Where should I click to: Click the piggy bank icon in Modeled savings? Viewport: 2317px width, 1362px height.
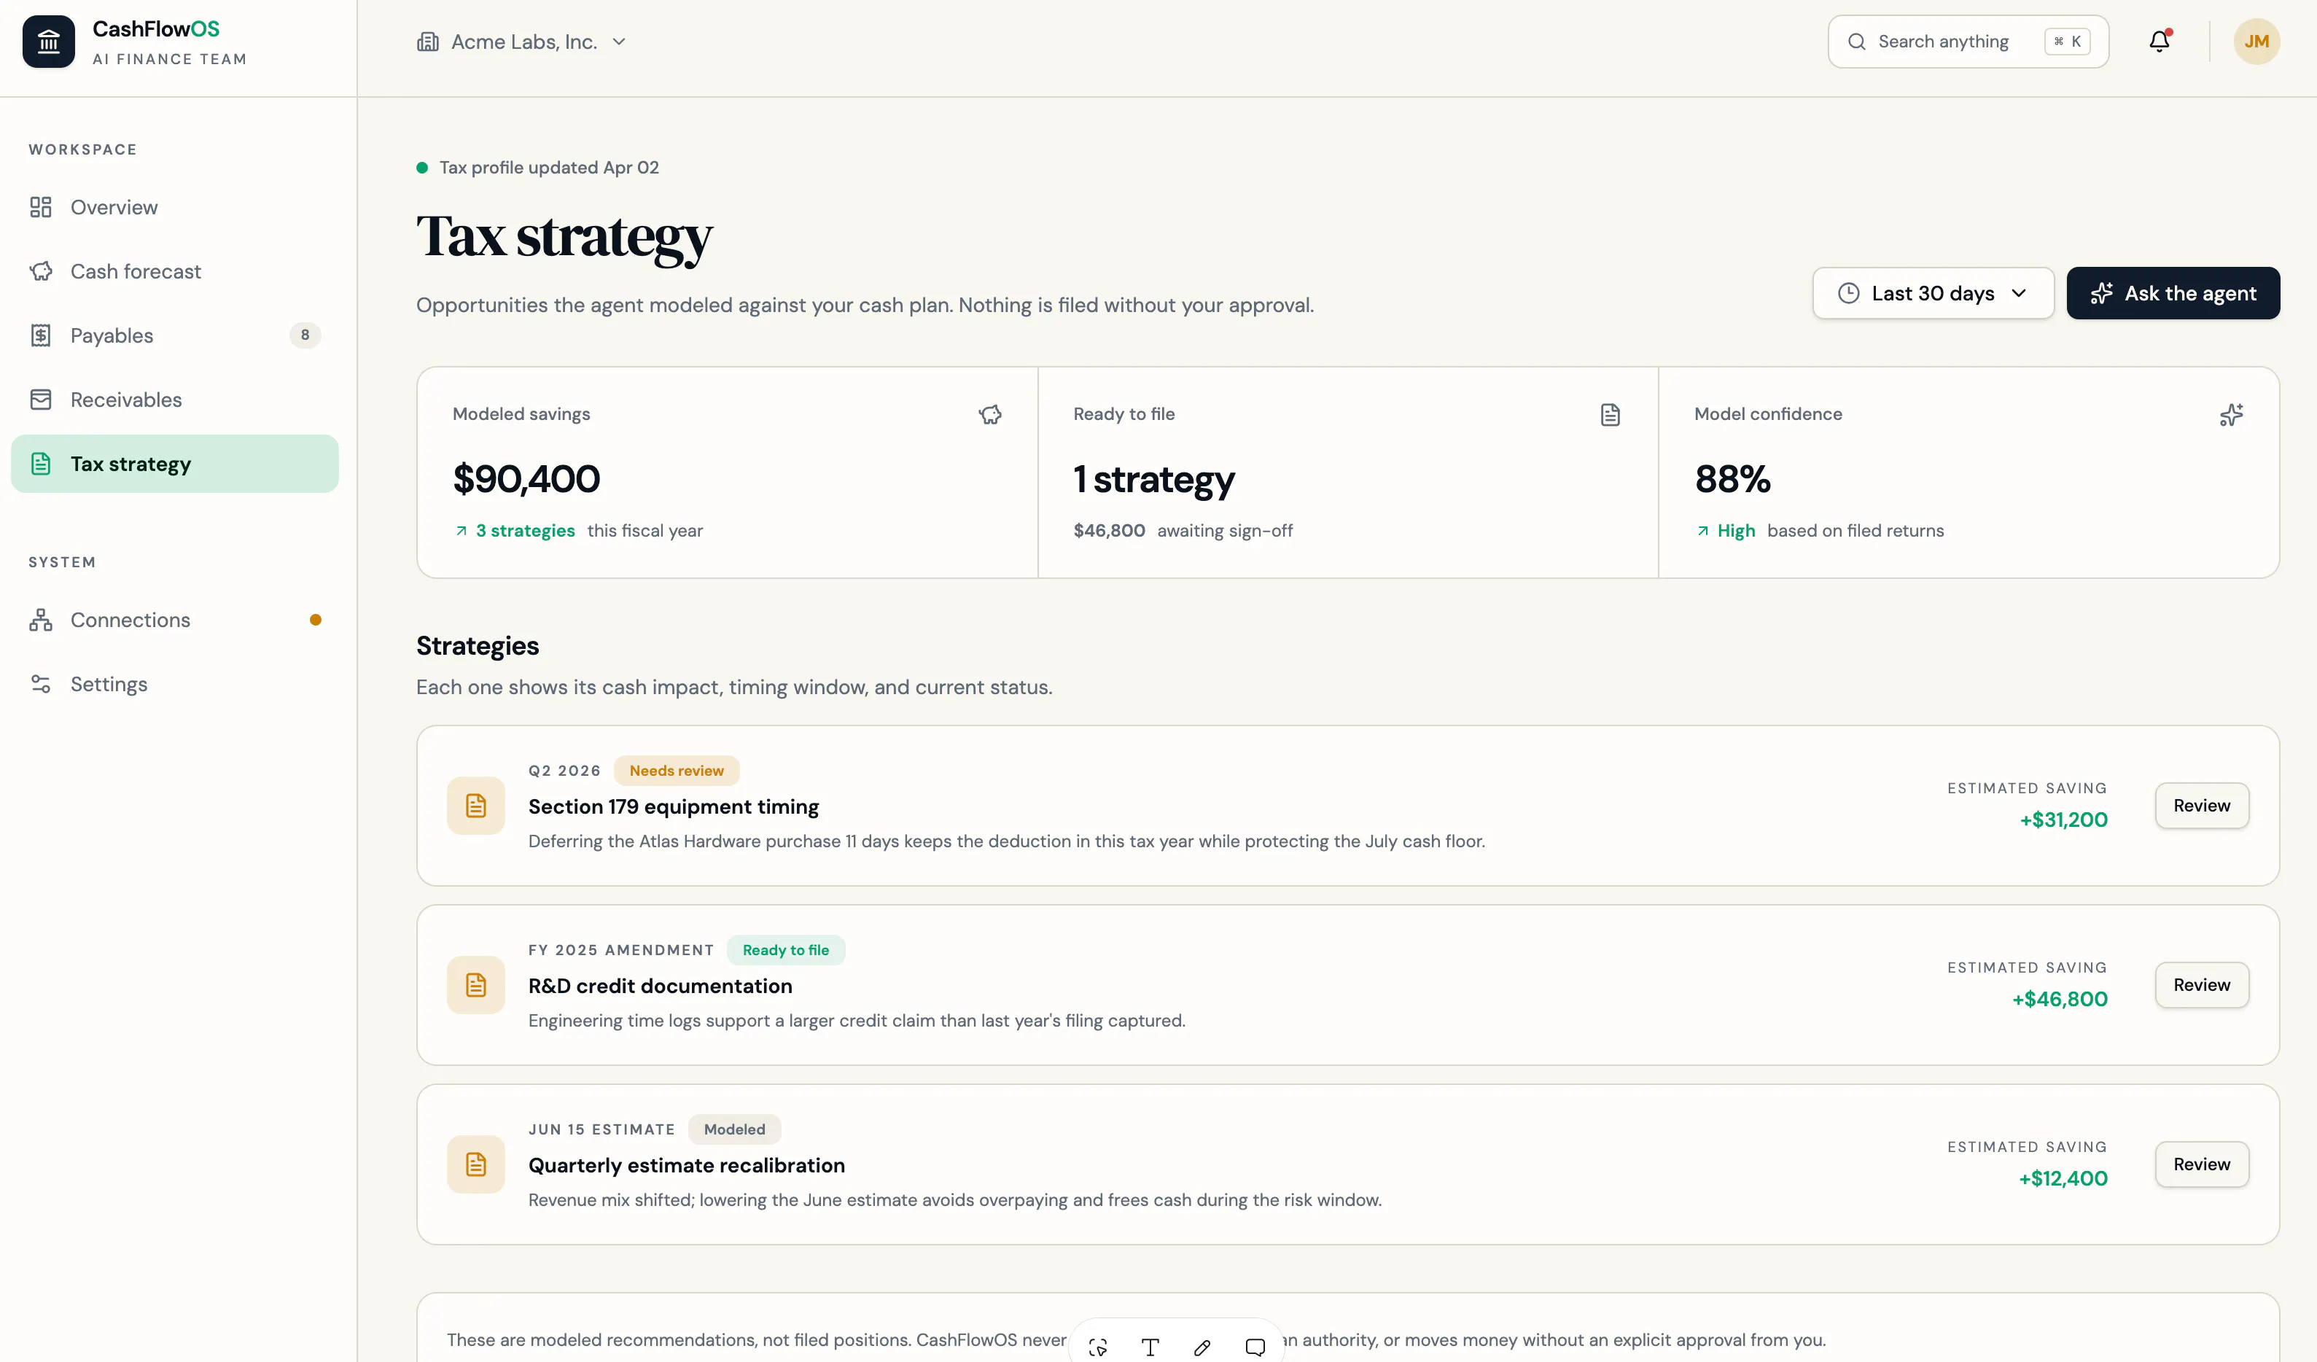990,415
